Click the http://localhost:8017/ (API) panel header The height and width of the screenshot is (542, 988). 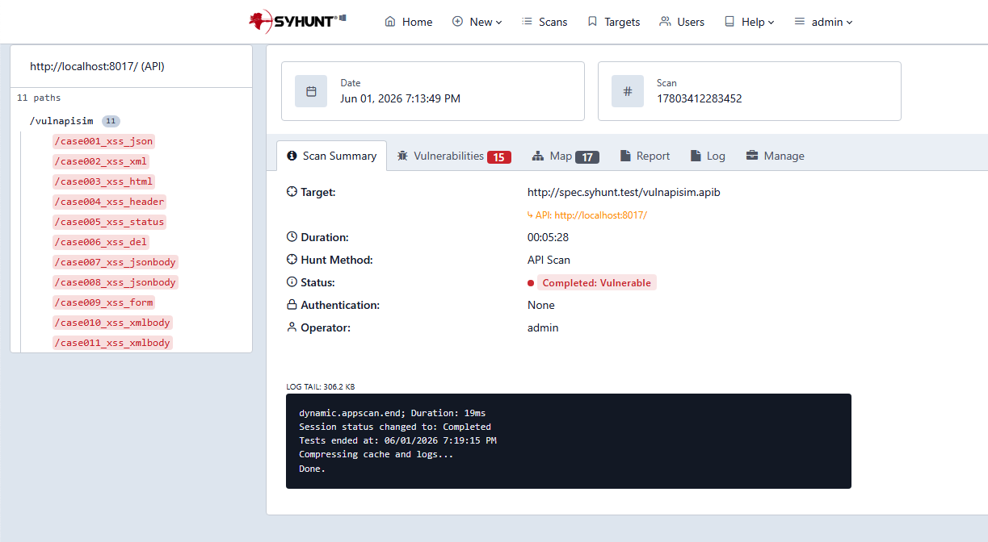click(131, 66)
